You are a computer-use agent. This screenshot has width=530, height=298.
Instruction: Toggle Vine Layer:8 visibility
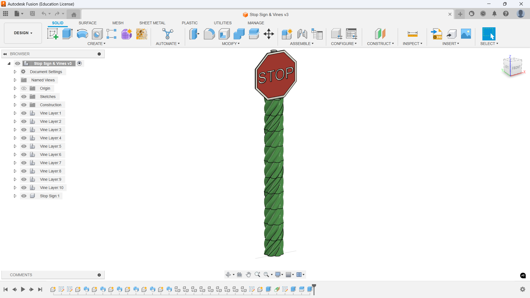pos(24,171)
